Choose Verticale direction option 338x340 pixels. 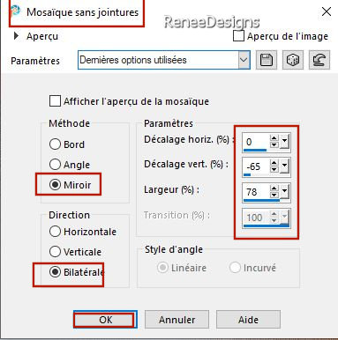coord(55,252)
